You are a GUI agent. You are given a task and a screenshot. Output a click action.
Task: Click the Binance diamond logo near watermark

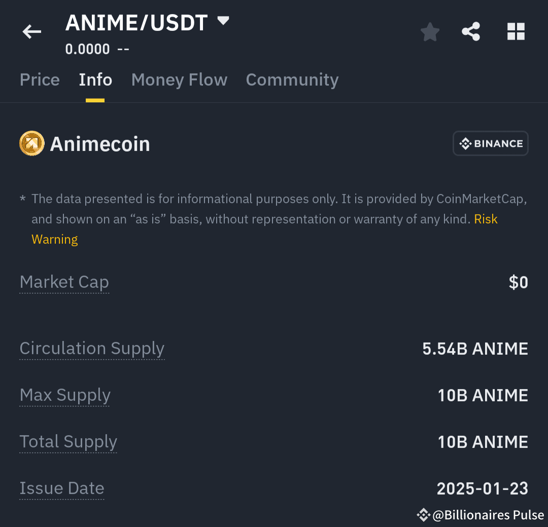(423, 515)
